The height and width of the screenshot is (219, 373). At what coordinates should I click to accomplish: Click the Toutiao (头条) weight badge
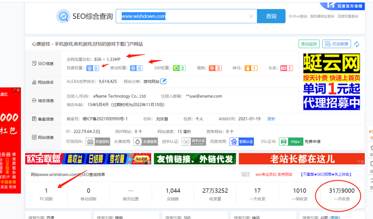pos(286,68)
